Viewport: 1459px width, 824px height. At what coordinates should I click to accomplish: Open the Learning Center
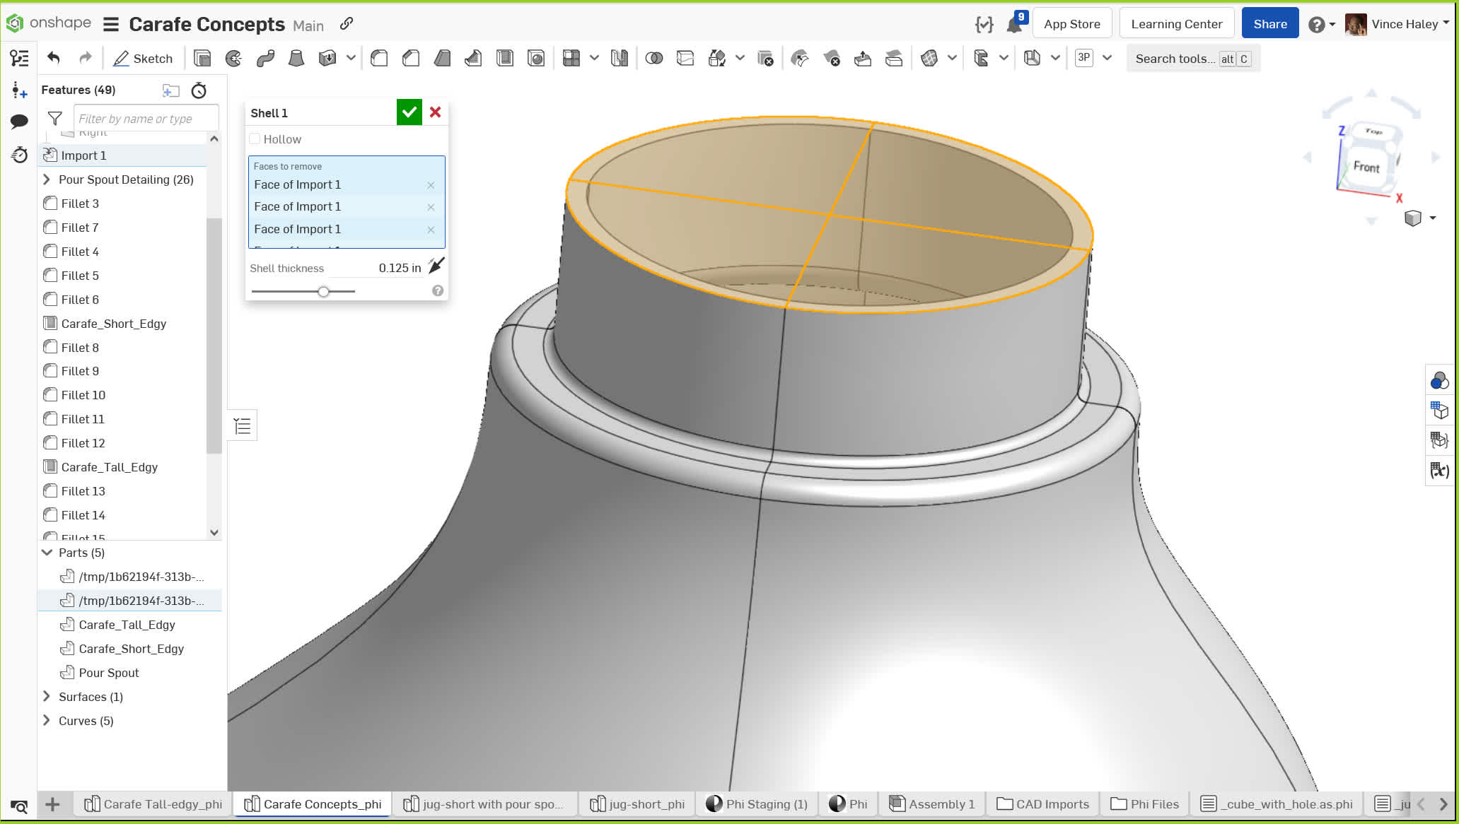(1176, 24)
